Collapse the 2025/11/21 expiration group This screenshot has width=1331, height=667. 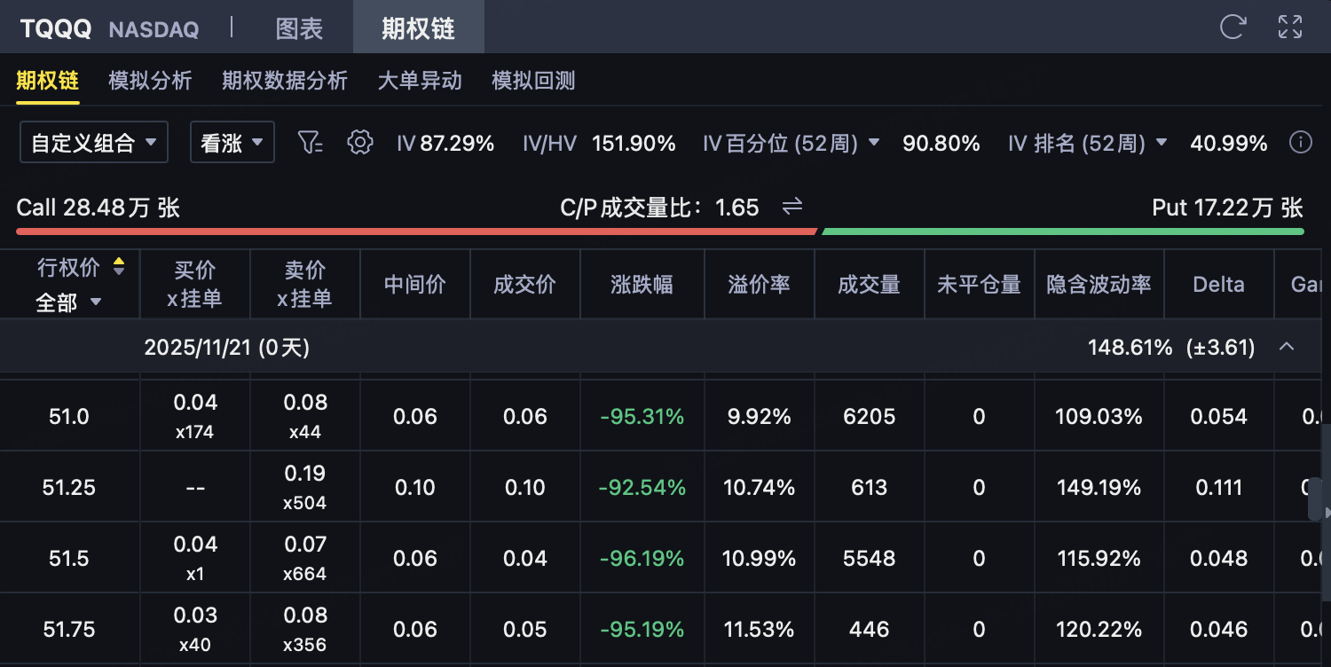(1286, 347)
